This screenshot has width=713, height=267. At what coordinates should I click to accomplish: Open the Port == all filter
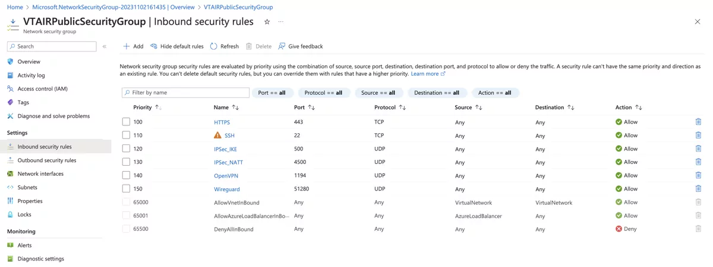tap(272, 93)
